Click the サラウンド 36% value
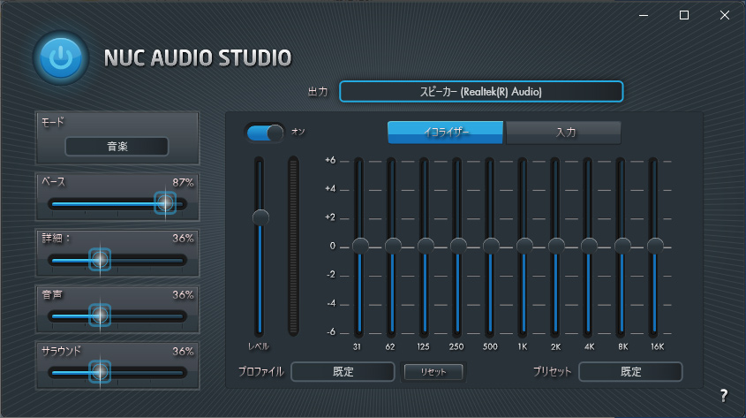Viewport: 746px width, 418px height. click(183, 352)
